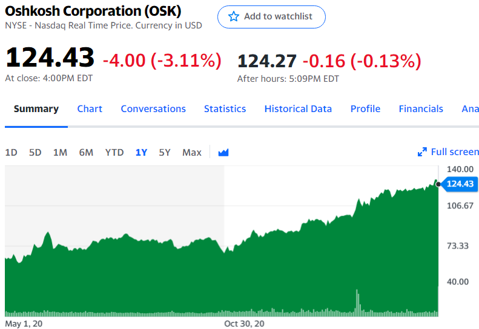Viewport: 479px width, 329px height.
Task: Open the Conversations tab
Action: tap(153, 109)
